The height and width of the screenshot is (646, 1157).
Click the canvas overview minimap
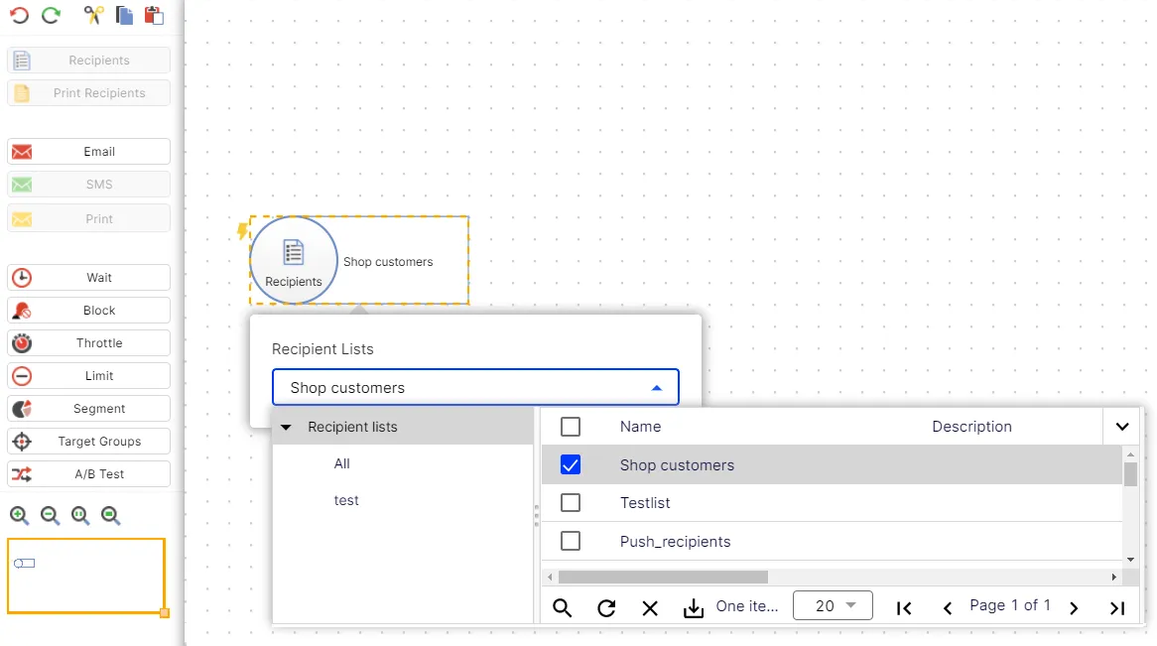pos(86,576)
